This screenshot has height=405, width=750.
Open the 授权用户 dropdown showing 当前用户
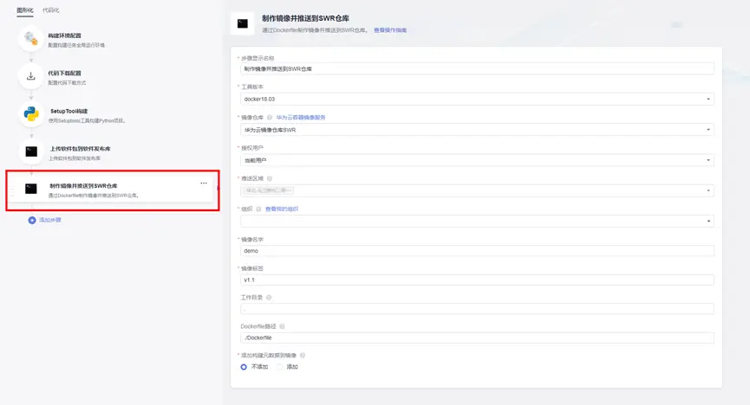pyautogui.click(x=477, y=160)
